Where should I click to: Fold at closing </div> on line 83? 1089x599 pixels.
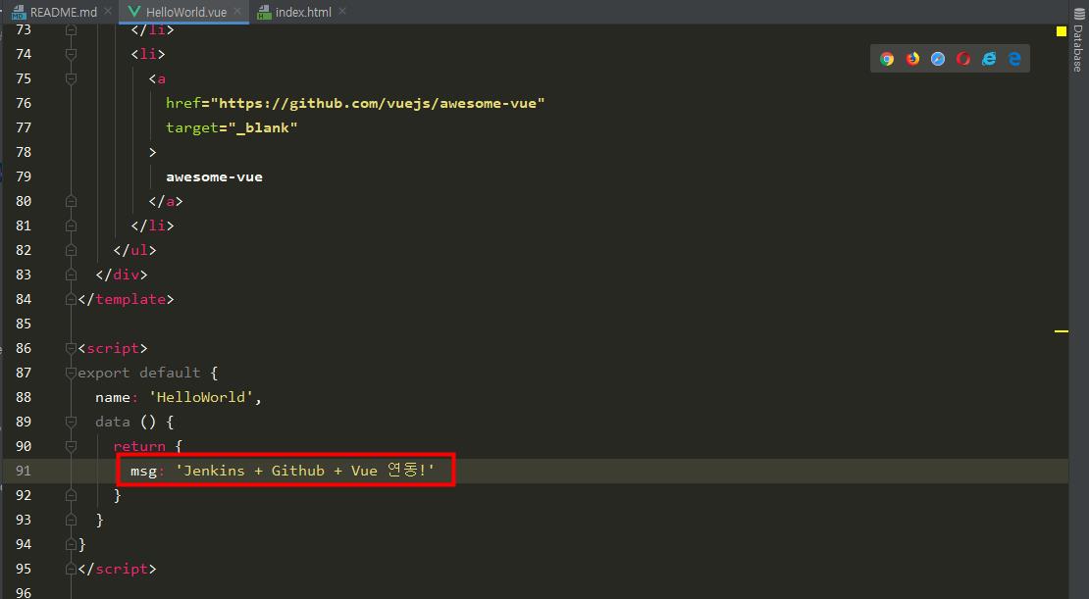71,275
